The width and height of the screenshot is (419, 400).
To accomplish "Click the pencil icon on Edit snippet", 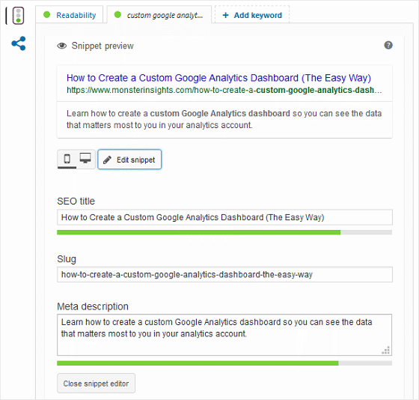I will [x=107, y=160].
